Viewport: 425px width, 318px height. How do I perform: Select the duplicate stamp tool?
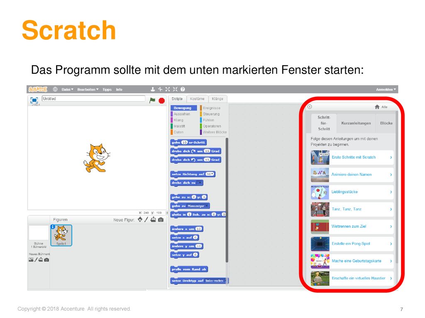tap(153, 89)
